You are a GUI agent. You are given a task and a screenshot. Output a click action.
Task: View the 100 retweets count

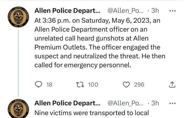93,85
